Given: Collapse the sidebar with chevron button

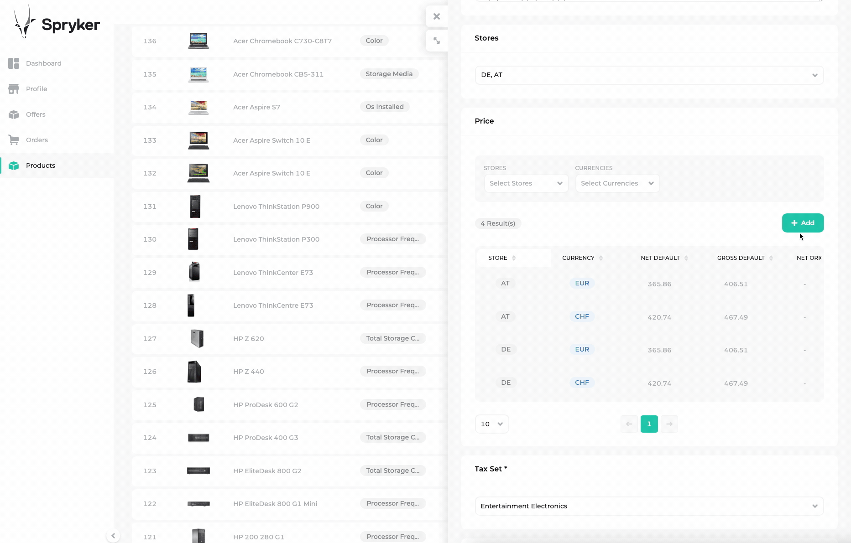Looking at the screenshot, I should pos(113,536).
